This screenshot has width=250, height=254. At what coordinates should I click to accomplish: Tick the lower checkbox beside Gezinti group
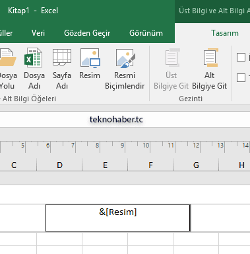[x=241, y=77]
